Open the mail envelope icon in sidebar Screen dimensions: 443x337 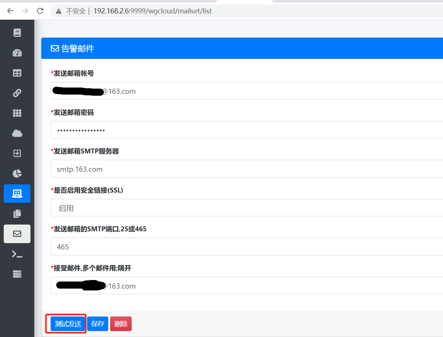coord(17,233)
